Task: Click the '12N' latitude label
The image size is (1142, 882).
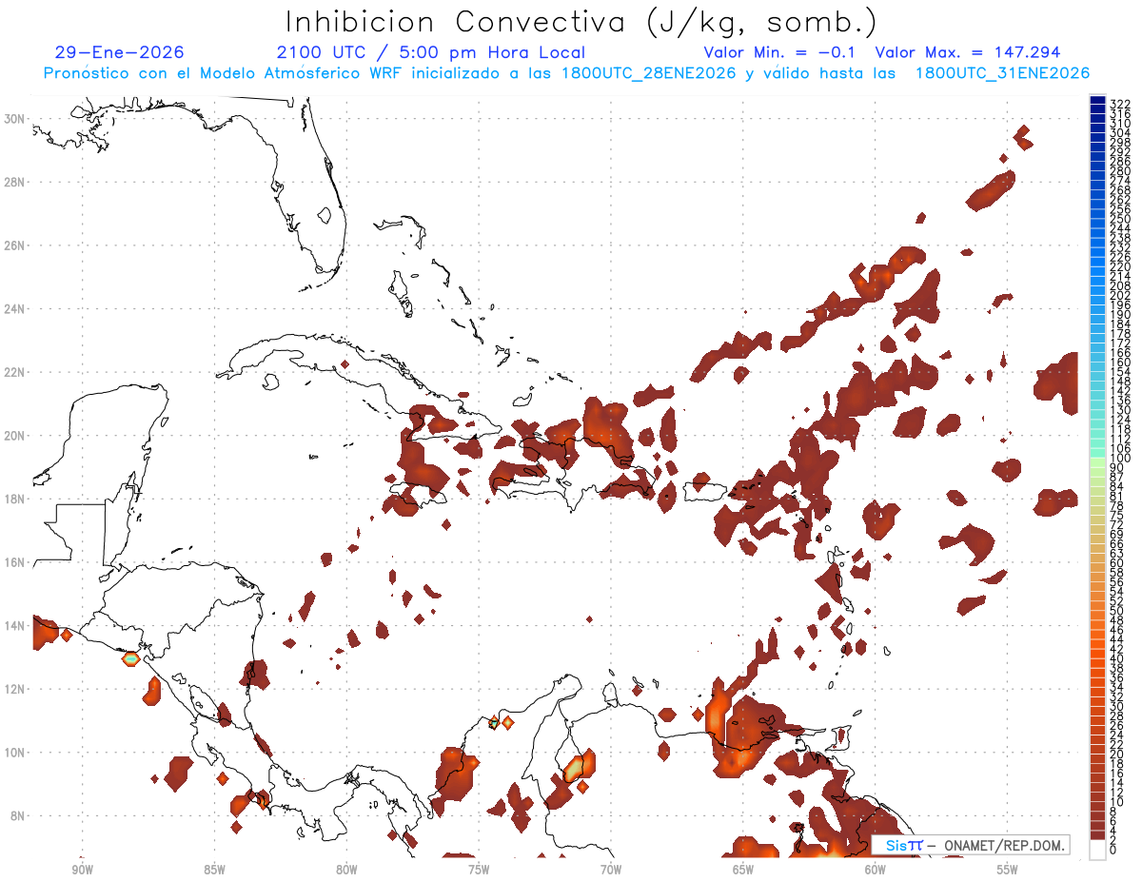Action: [14, 688]
